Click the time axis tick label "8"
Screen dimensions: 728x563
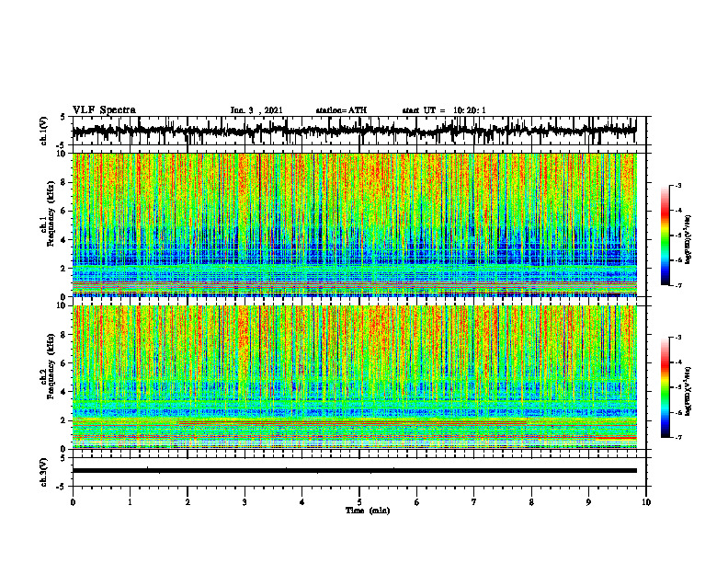(531, 502)
